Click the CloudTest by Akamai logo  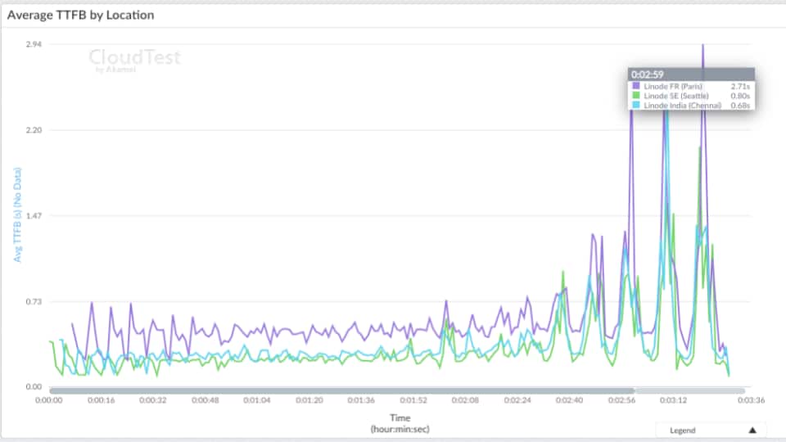click(134, 59)
